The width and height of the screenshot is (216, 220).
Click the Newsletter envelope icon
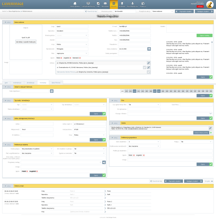point(105,3)
